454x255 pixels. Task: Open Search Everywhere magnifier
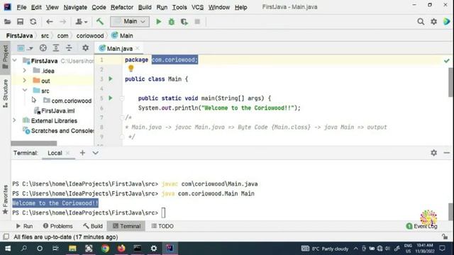(x=421, y=22)
